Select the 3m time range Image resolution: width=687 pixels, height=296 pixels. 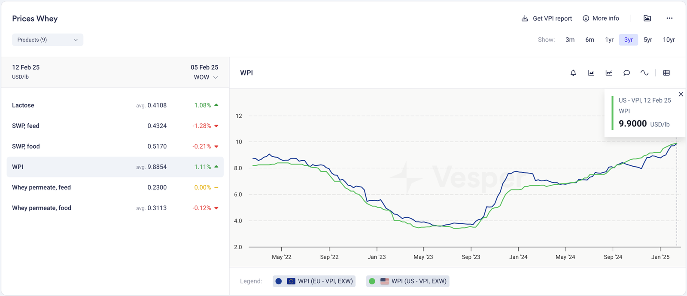tap(570, 40)
